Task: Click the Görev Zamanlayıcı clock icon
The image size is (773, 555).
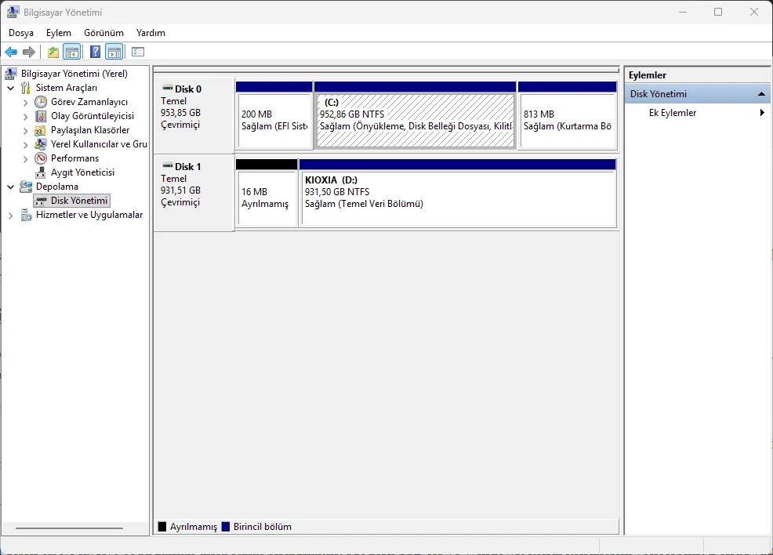Action: click(41, 102)
